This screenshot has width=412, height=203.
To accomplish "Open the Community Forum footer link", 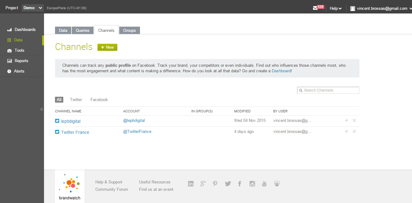I will [x=112, y=189].
